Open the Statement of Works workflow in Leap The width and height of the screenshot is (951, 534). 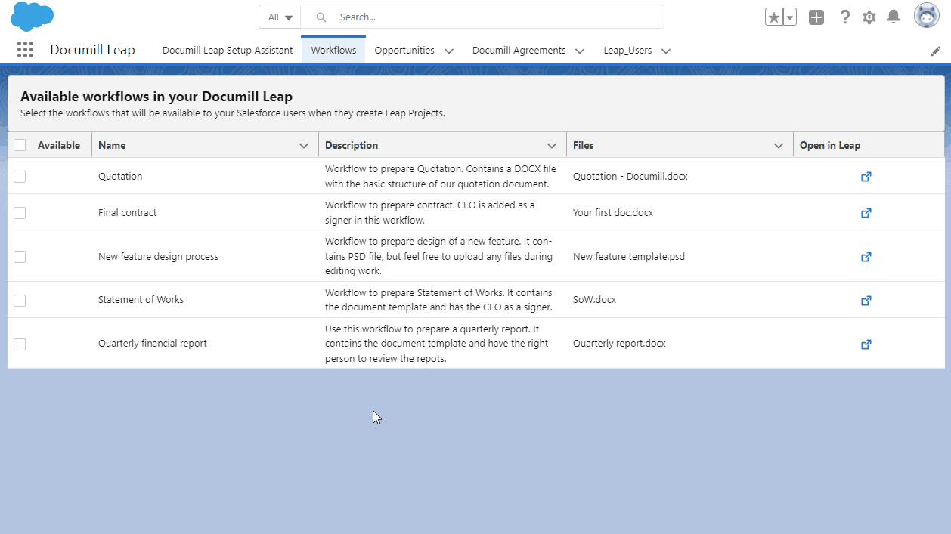click(x=866, y=300)
